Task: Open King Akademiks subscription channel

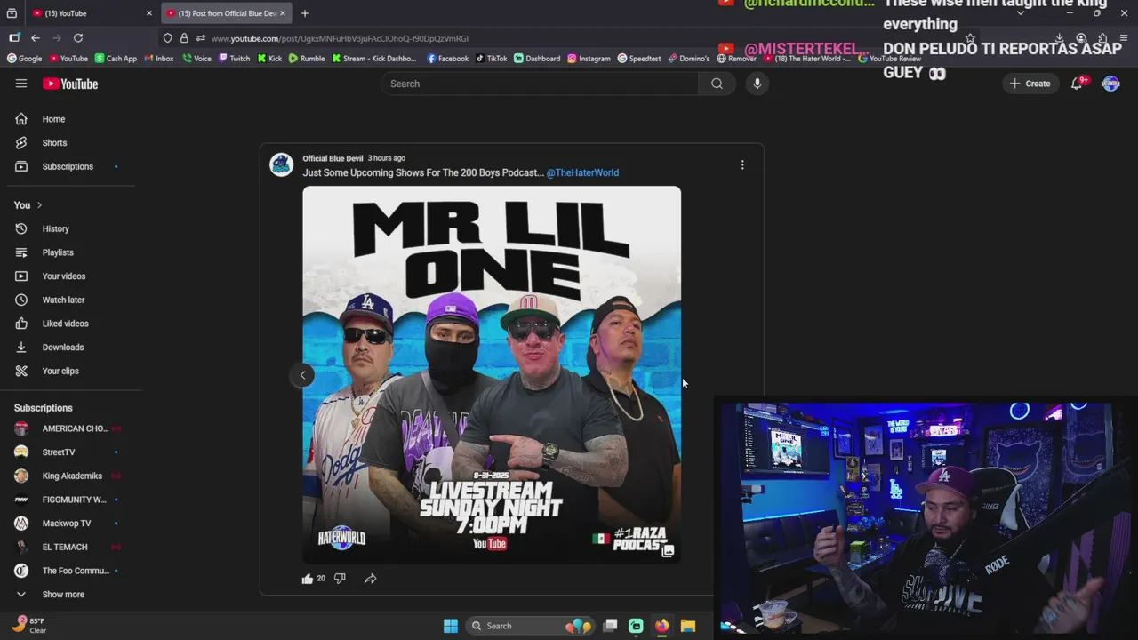Action: pos(71,476)
